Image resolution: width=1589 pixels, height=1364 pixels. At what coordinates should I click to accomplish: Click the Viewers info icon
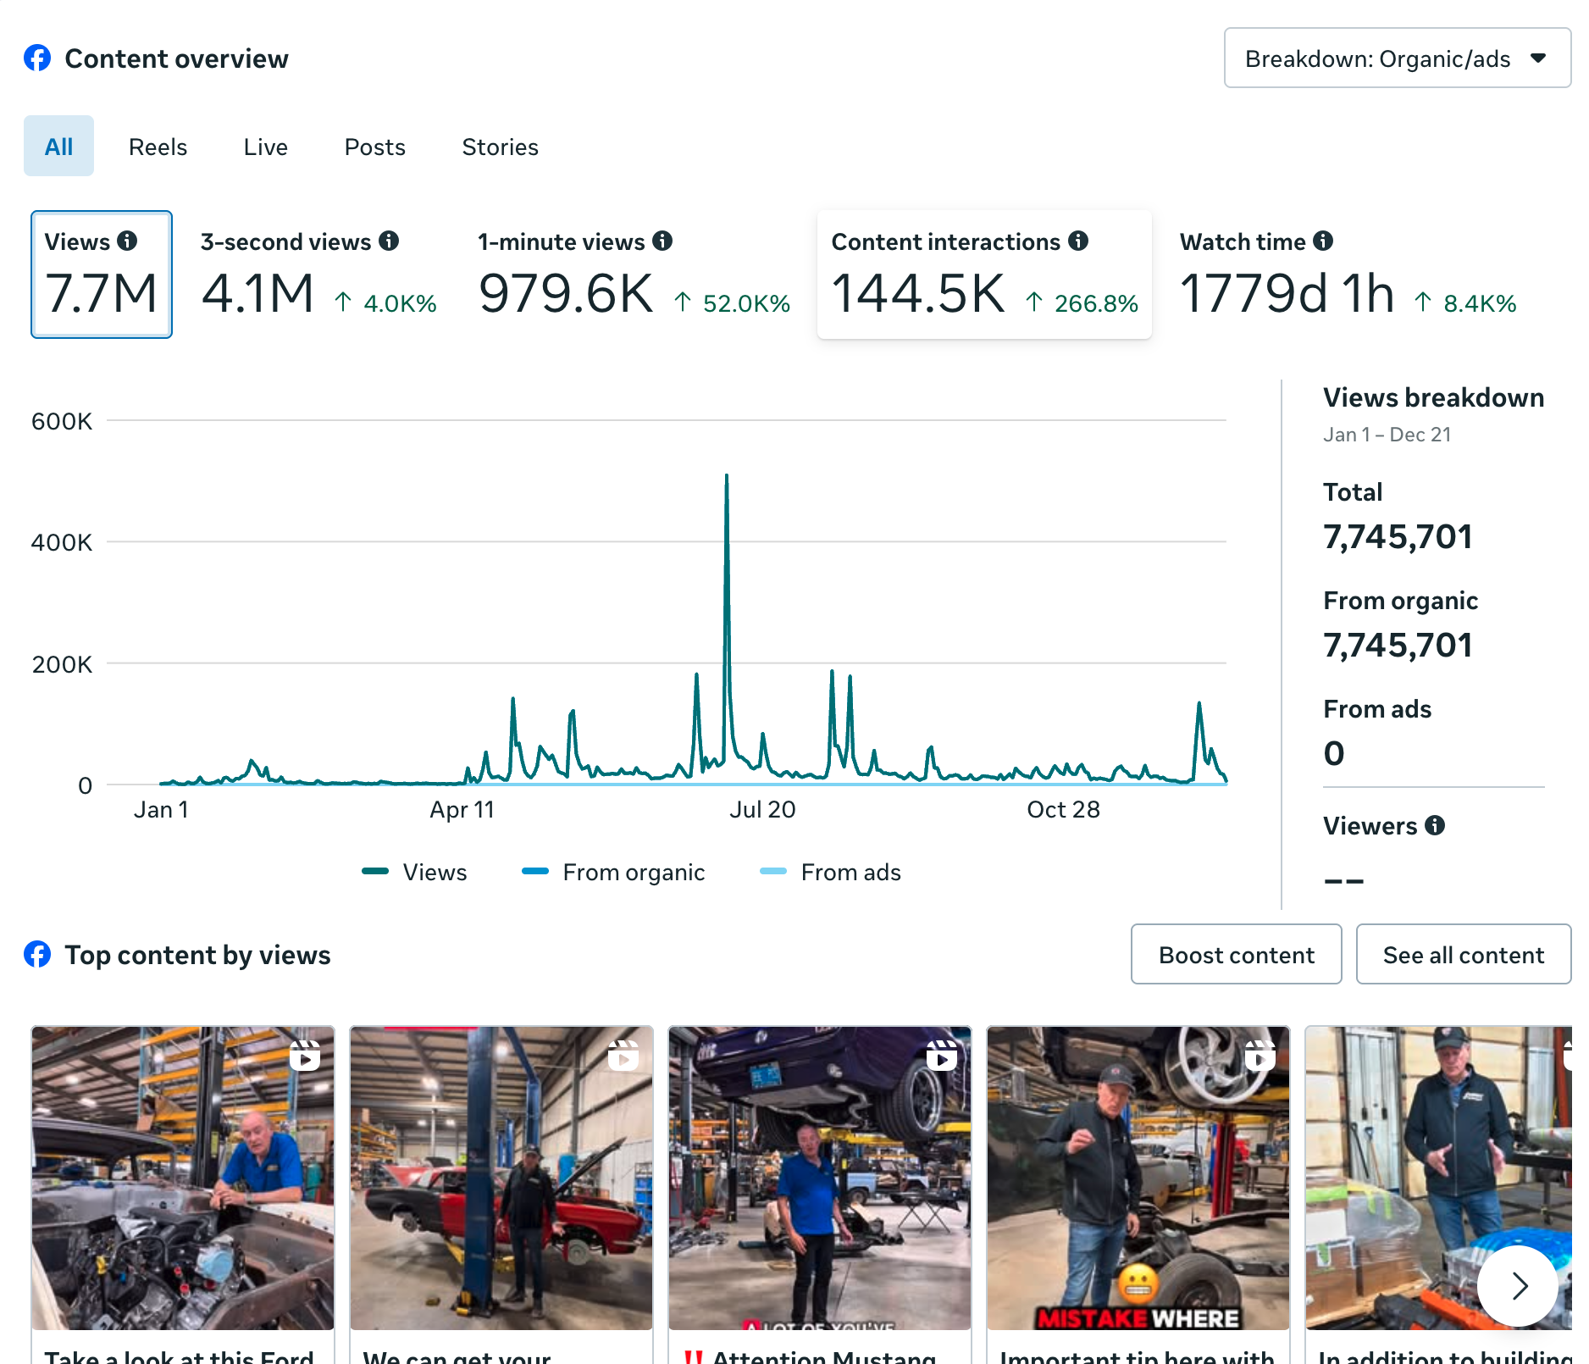coord(1435,825)
